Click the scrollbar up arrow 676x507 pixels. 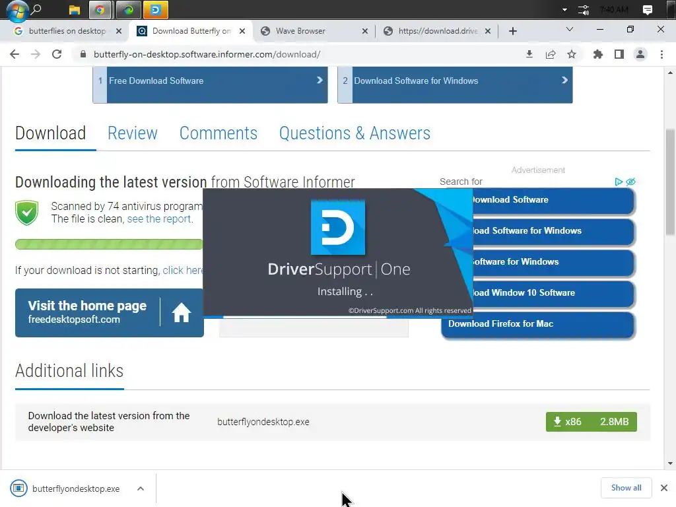click(670, 73)
